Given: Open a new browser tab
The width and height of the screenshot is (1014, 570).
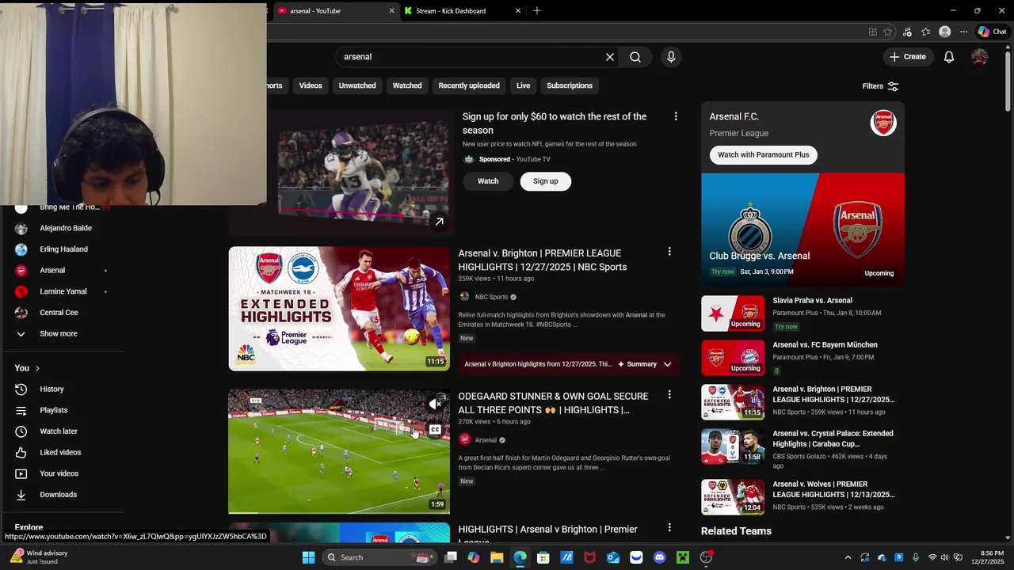Looking at the screenshot, I should coord(537,11).
